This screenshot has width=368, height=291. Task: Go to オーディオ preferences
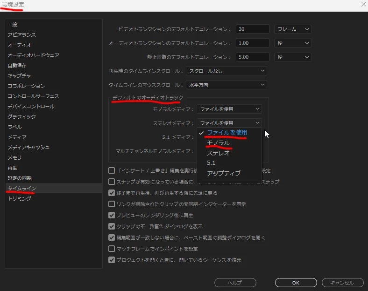pos(19,45)
